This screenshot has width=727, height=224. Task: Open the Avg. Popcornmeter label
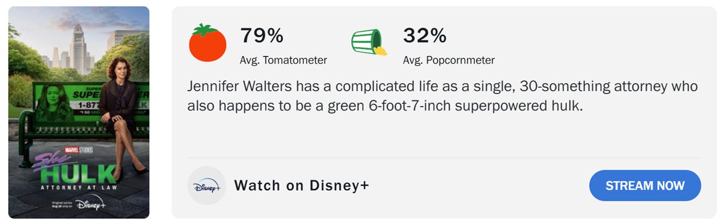point(449,60)
